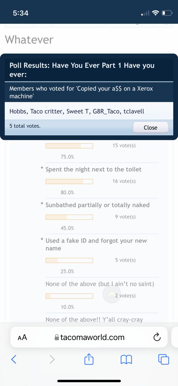Reload the page with the refresh icon

[157, 337]
